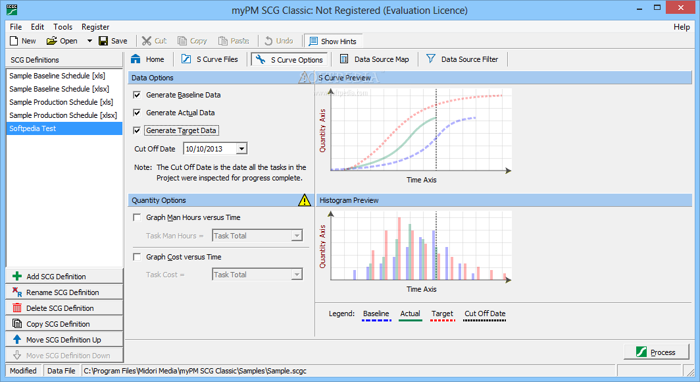Click the Cut Off Date legend line
700x382 pixels.
point(484,320)
